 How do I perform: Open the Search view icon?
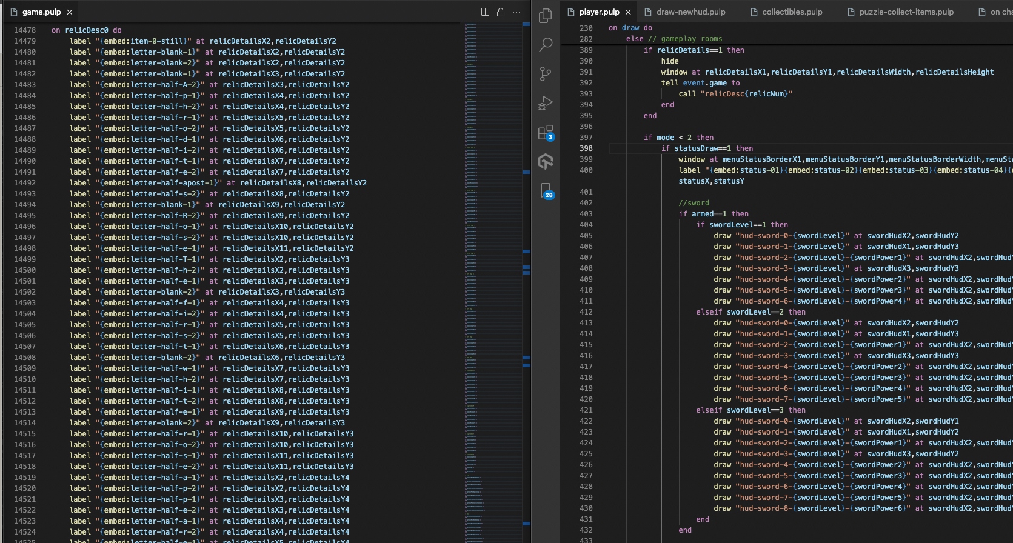coord(546,44)
